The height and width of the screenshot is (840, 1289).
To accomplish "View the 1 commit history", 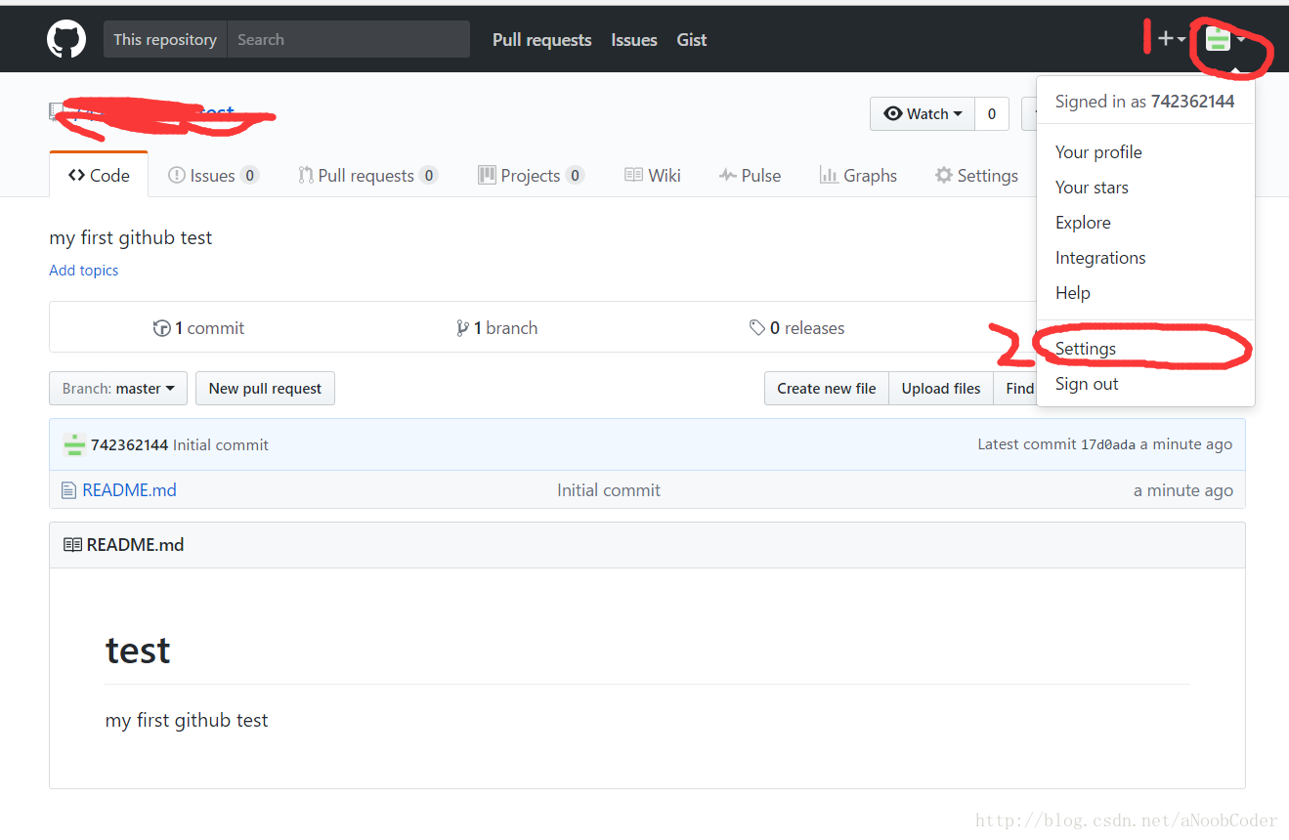I will pos(199,328).
